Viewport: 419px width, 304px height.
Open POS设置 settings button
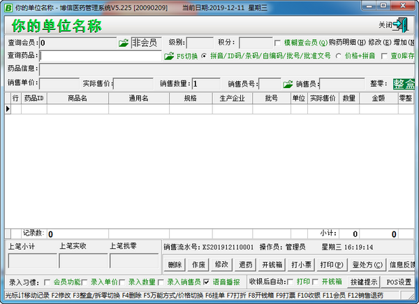pyautogui.click(x=400, y=282)
